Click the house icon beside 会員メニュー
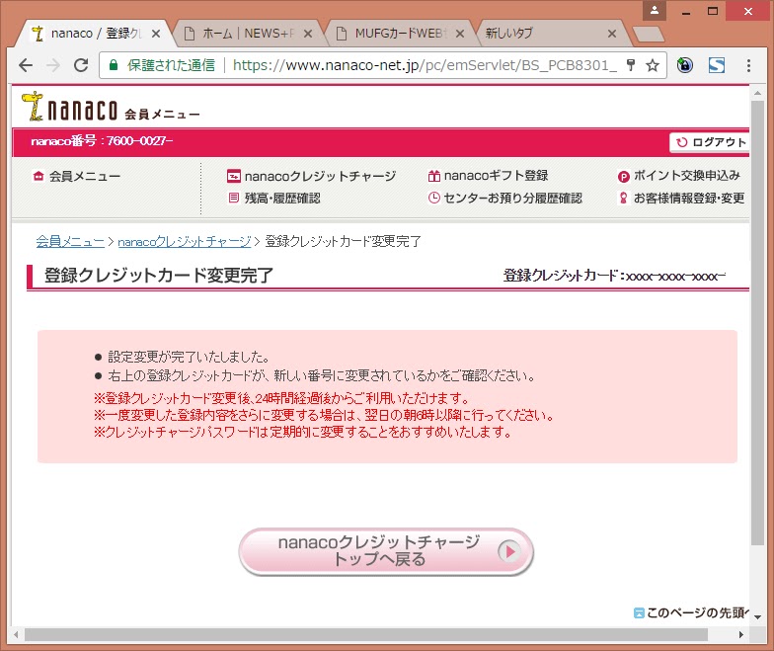The image size is (774, 651). point(39,176)
